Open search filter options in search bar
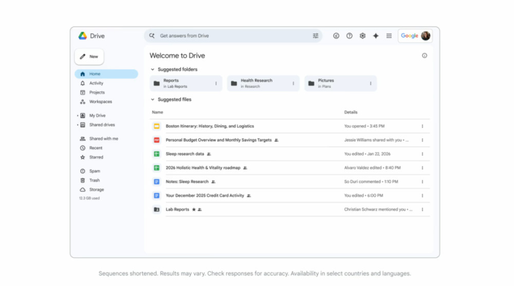Image resolution: width=514 pixels, height=286 pixels. (x=316, y=36)
